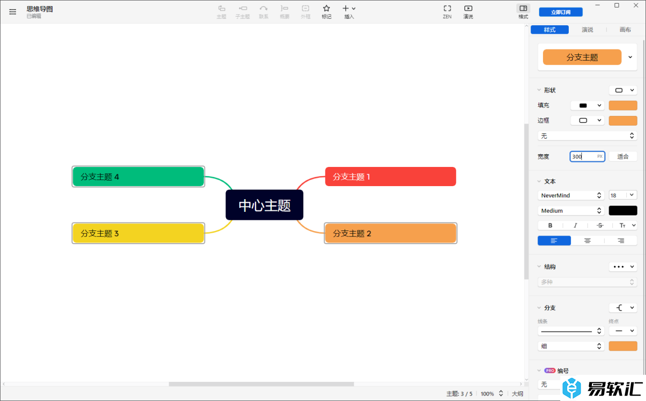Open the structure type dropdown
This screenshot has width=646, height=401.
tap(623, 267)
